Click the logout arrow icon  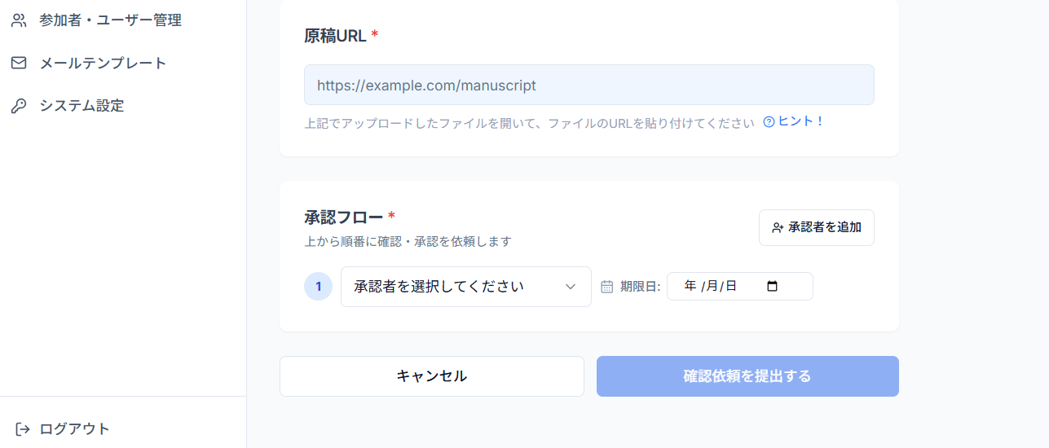pos(23,428)
